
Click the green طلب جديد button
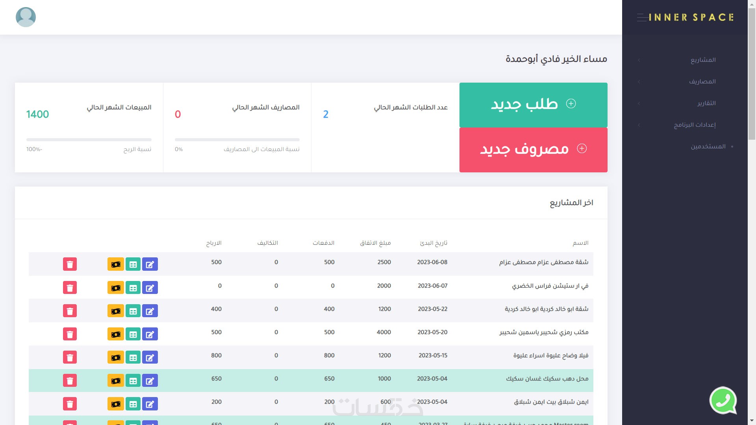tap(533, 105)
